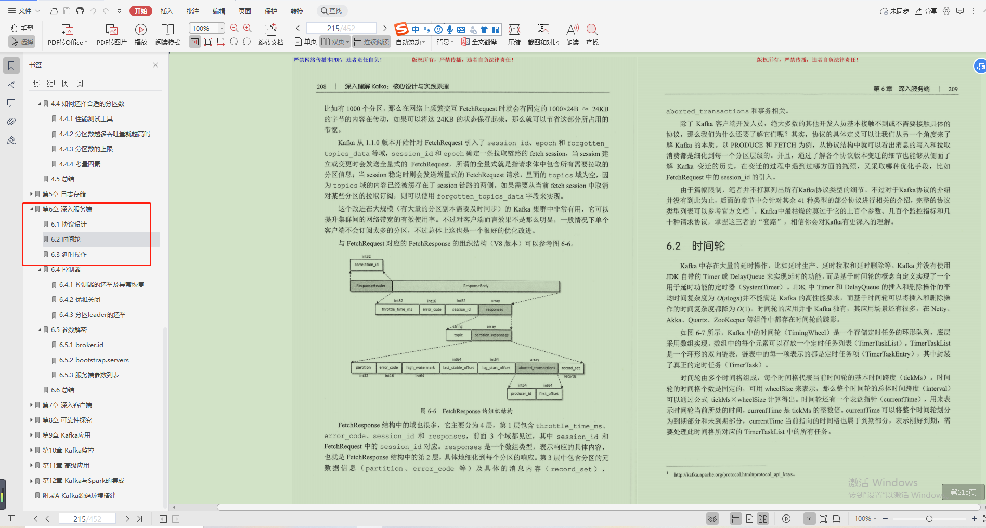Open the PDF转Office converter
The width and height of the screenshot is (986, 528).
(68, 35)
